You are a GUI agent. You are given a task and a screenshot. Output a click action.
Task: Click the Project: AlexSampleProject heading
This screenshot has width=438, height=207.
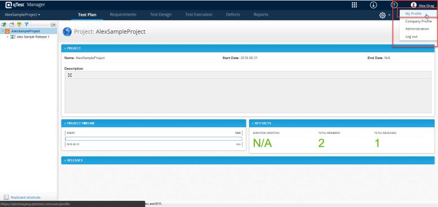[110, 31]
